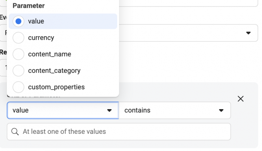Image resolution: width=262 pixels, height=151 pixels.
Task: Remove the parameter rule with the X icon
Action: pos(241,99)
